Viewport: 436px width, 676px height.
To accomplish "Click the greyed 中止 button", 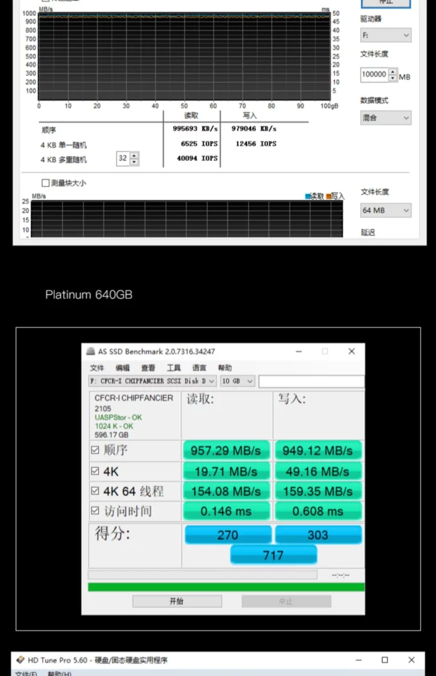I will (286, 601).
